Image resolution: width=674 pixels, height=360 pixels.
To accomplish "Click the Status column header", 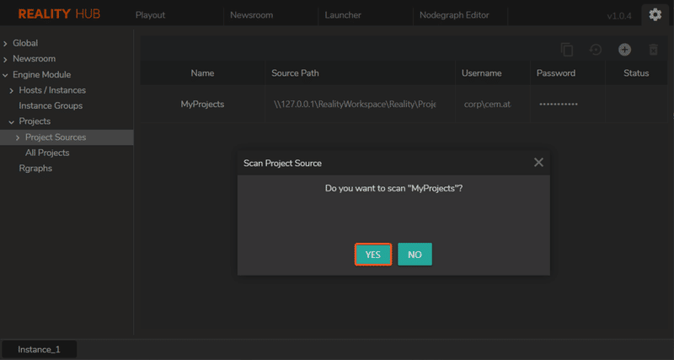I will [x=636, y=73].
